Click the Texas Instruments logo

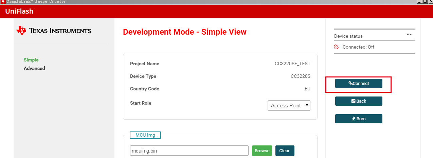[x=54, y=31]
